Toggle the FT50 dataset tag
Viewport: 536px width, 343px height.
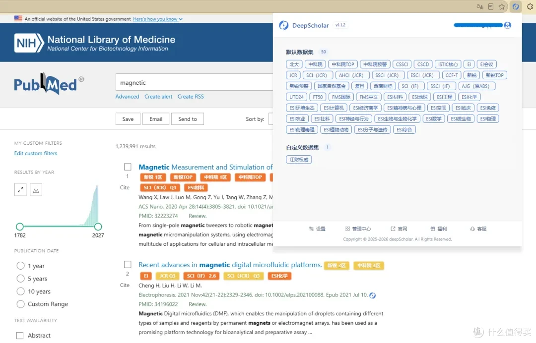click(318, 97)
